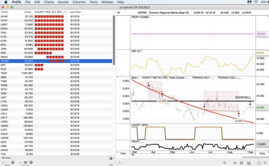This screenshot has height=166, width=269.
Task: Search rows with the Rows magnifier icon
Action: 13,162
